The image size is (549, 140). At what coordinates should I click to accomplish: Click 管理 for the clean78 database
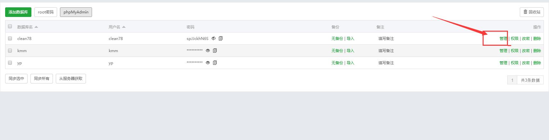(x=503, y=39)
